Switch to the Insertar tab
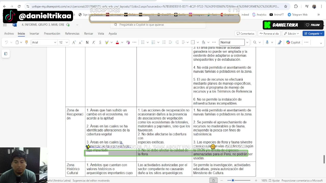The image size is (326, 183). [x=34, y=34]
